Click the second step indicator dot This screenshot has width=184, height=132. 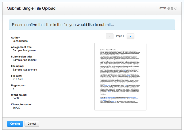pyautogui.click(x=172, y=8)
